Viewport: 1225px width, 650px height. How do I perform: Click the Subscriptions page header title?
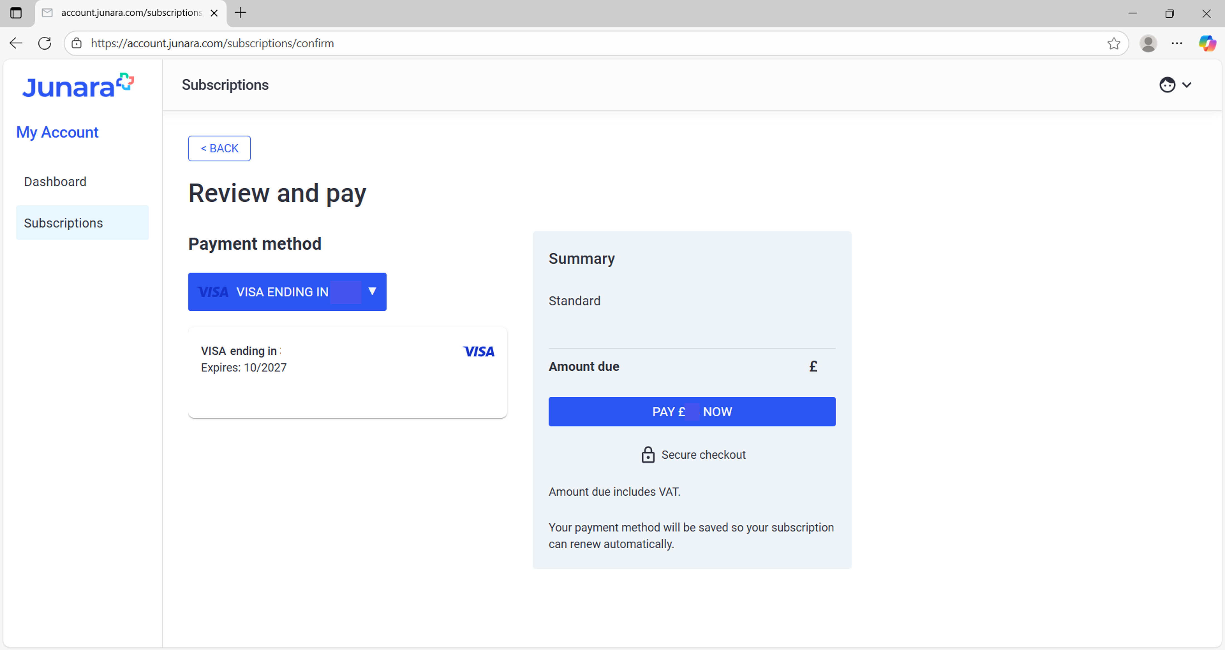pos(225,85)
